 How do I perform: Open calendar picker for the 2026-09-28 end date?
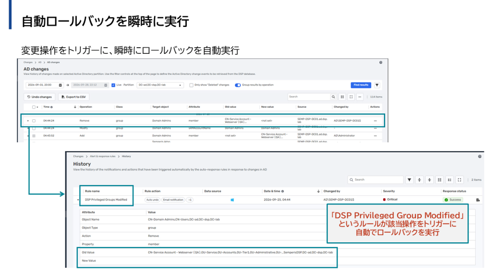click(x=105, y=85)
